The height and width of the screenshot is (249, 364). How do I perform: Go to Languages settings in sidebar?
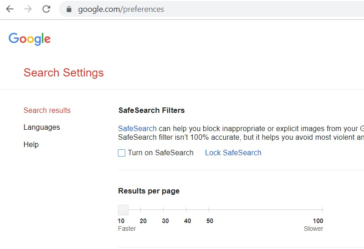(41, 127)
